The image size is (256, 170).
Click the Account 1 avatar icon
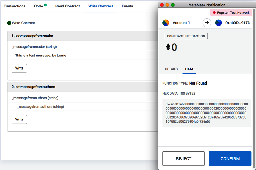click(x=165, y=23)
